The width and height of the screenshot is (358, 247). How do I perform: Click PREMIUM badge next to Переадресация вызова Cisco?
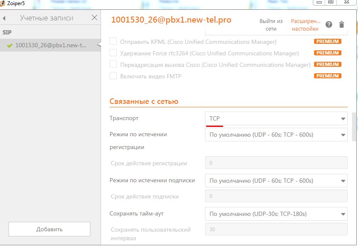click(327, 65)
